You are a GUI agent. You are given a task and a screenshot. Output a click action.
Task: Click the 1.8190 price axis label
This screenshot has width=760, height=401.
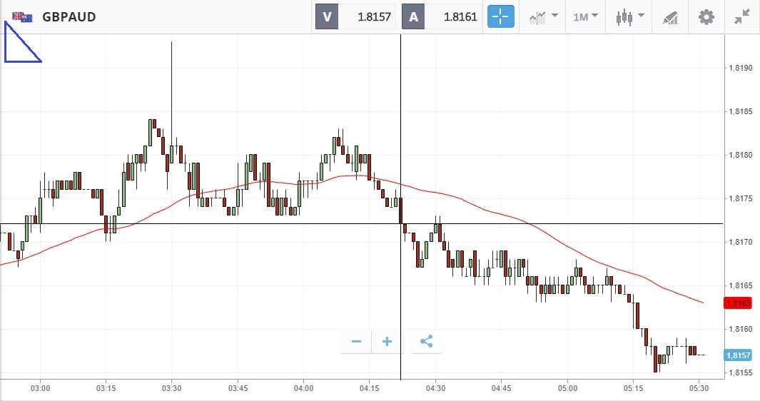pos(739,68)
